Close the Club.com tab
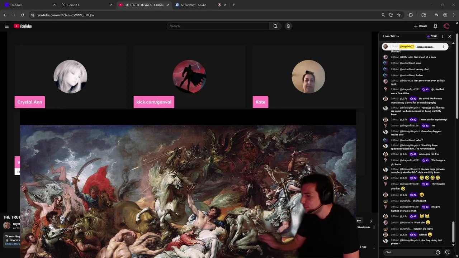The height and width of the screenshot is (258, 459). click(55, 5)
